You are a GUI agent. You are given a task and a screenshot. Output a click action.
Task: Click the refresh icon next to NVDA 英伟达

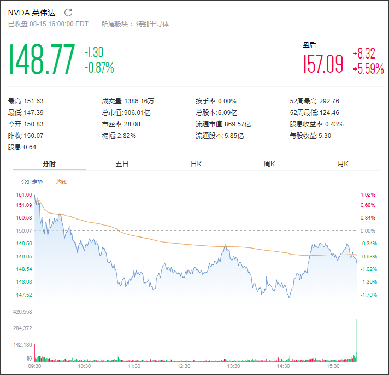pos(68,13)
